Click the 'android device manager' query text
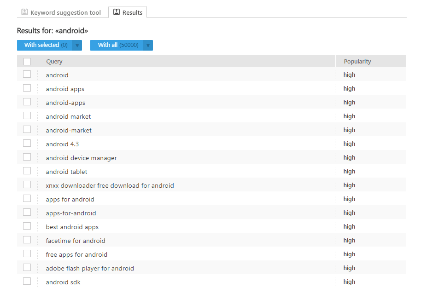Image resolution: width=421 pixels, height=288 pixels. pos(82,158)
